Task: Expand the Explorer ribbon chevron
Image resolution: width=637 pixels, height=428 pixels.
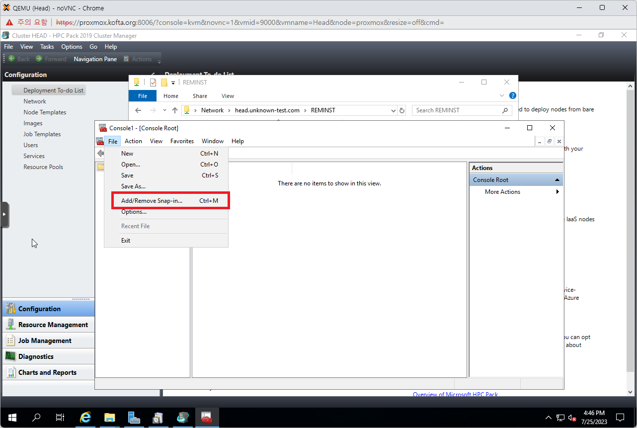Action: click(502, 95)
